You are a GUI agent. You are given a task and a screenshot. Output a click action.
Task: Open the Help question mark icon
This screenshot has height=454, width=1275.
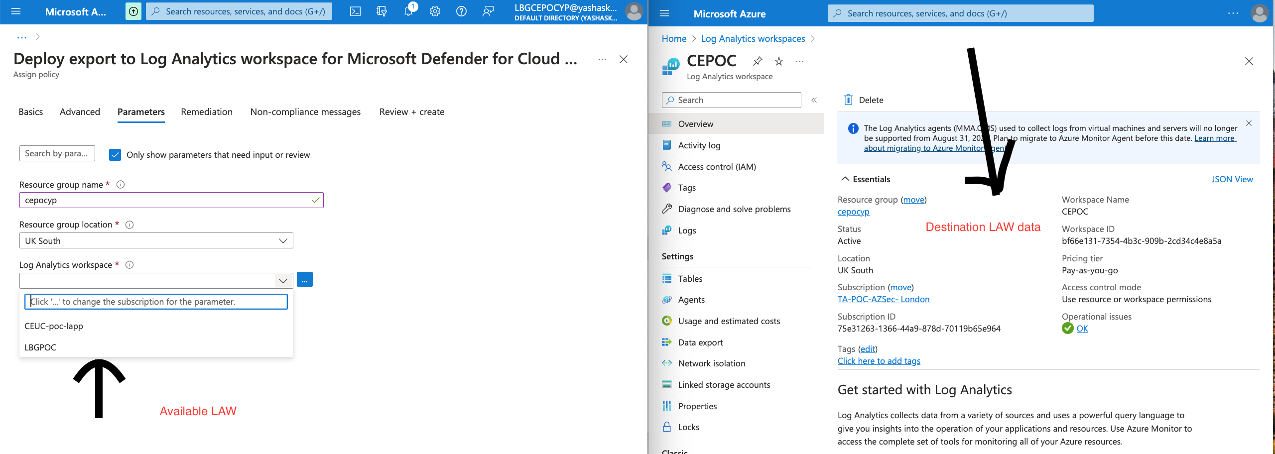(x=461, y=11)
